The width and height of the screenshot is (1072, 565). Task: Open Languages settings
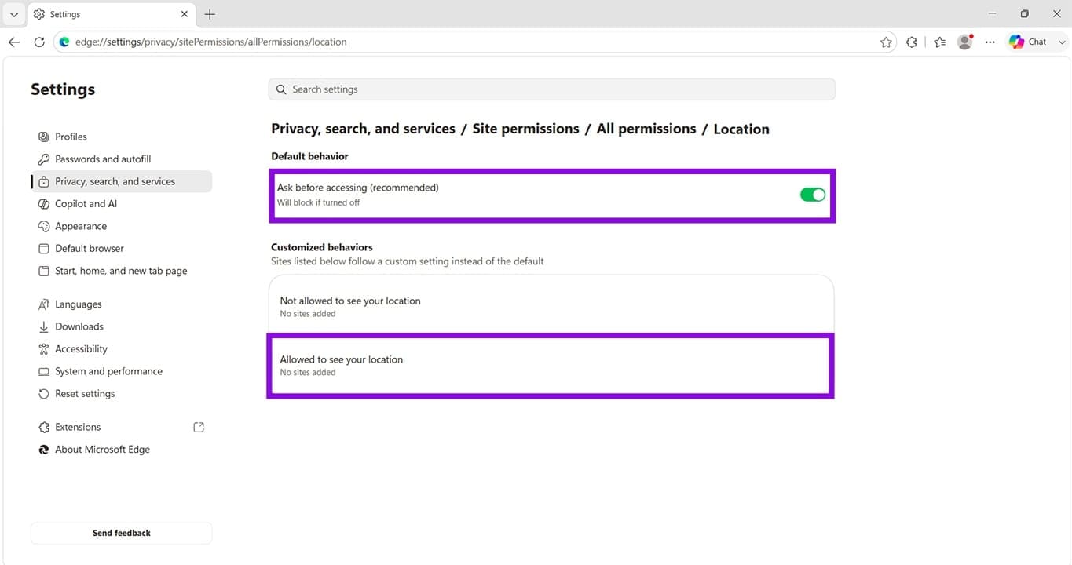coord(122,304)
